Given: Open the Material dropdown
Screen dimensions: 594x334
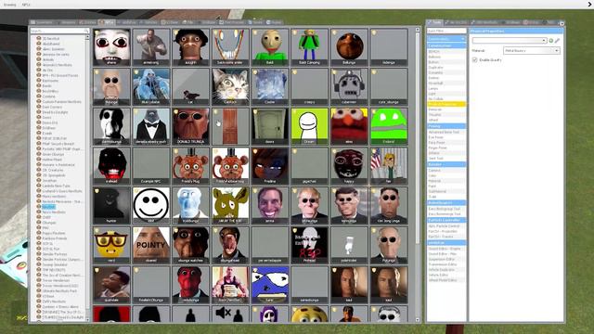Looking at the screenshot, I should (532, 50).
